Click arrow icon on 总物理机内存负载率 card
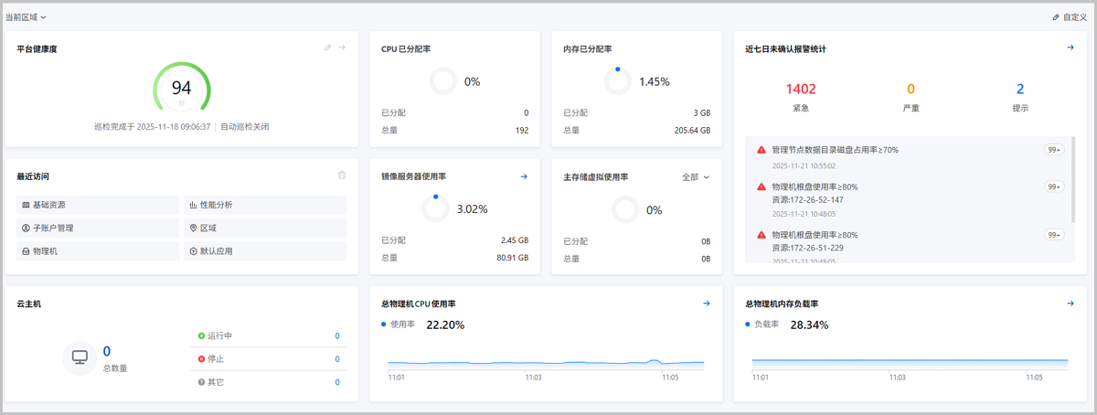 1070,303
